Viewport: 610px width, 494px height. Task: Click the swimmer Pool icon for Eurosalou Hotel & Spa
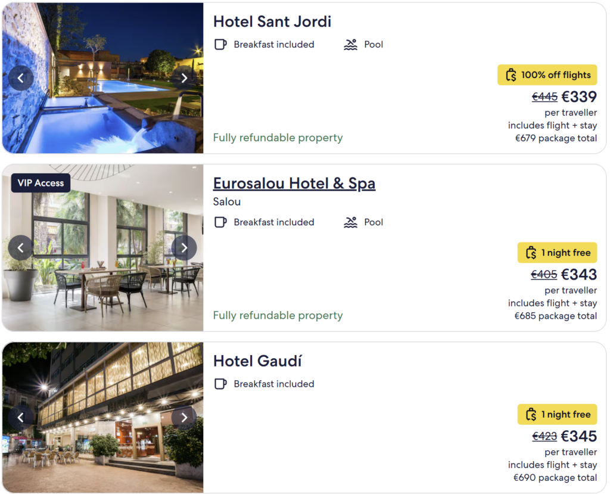pyautogui.click(x=350, y=222)
